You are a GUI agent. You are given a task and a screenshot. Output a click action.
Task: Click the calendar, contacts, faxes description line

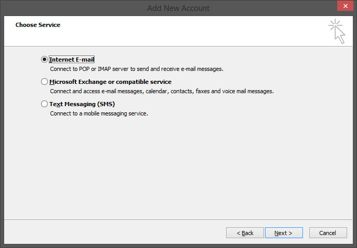pos(162,91)
